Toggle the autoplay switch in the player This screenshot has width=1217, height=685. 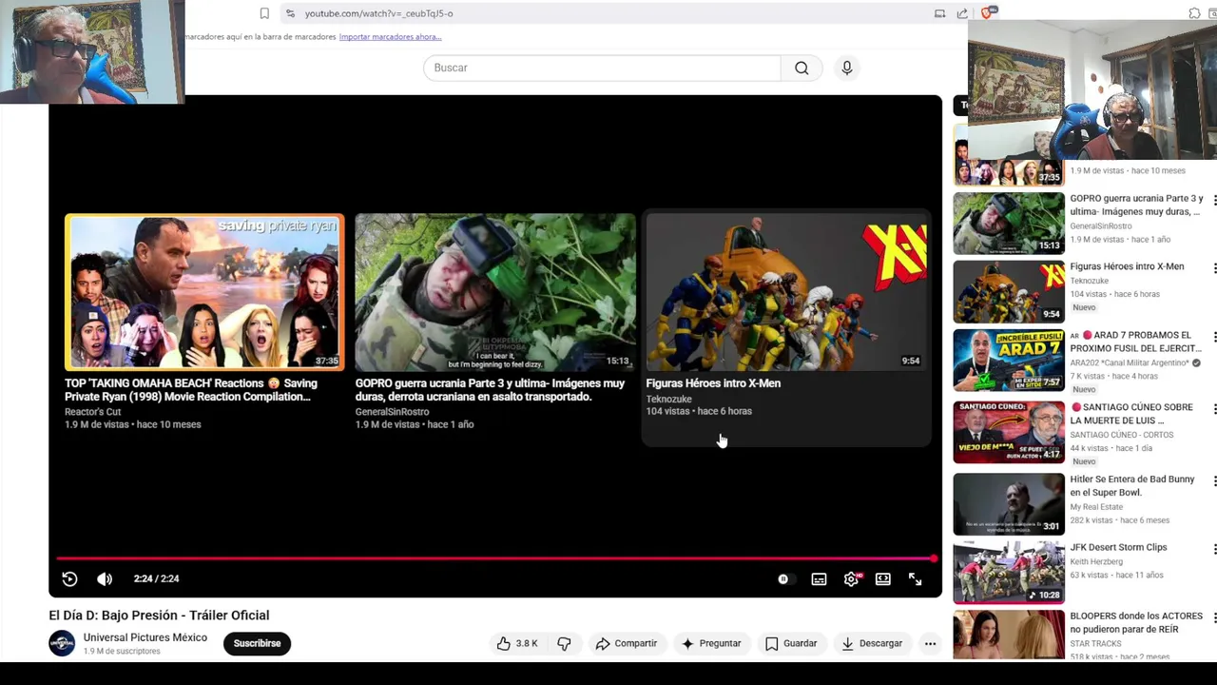point(783,578)
